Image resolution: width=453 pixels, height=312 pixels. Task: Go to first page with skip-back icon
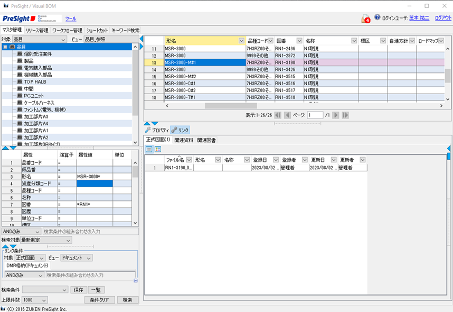278,114
